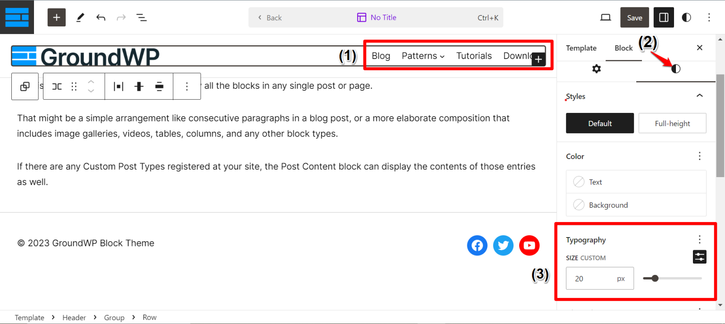This screenshot has height=324, width=725.
Task: Open the Styles light/dark icon near Save
Action: click(686, 17)
